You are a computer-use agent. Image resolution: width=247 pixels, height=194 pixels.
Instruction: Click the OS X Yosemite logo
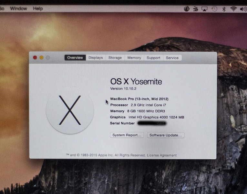[70, 110]
